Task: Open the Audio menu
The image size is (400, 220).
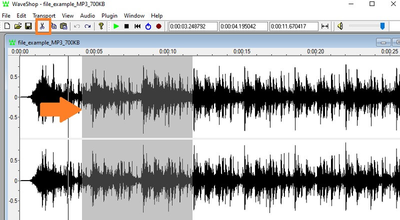Action: click(88, 15)
